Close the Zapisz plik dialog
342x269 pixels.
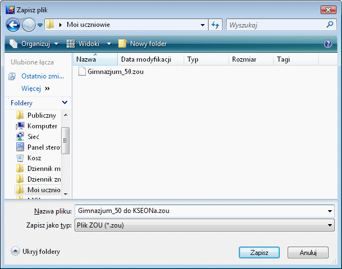pos(328,10)
